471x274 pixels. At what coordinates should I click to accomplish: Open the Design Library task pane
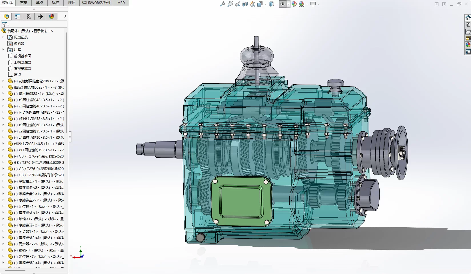(x=468, y=24)
